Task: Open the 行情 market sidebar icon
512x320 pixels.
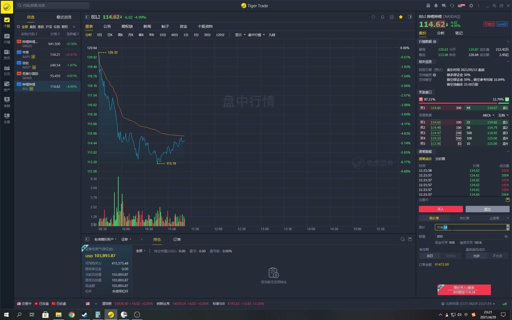Action: (x=7, y=38)
